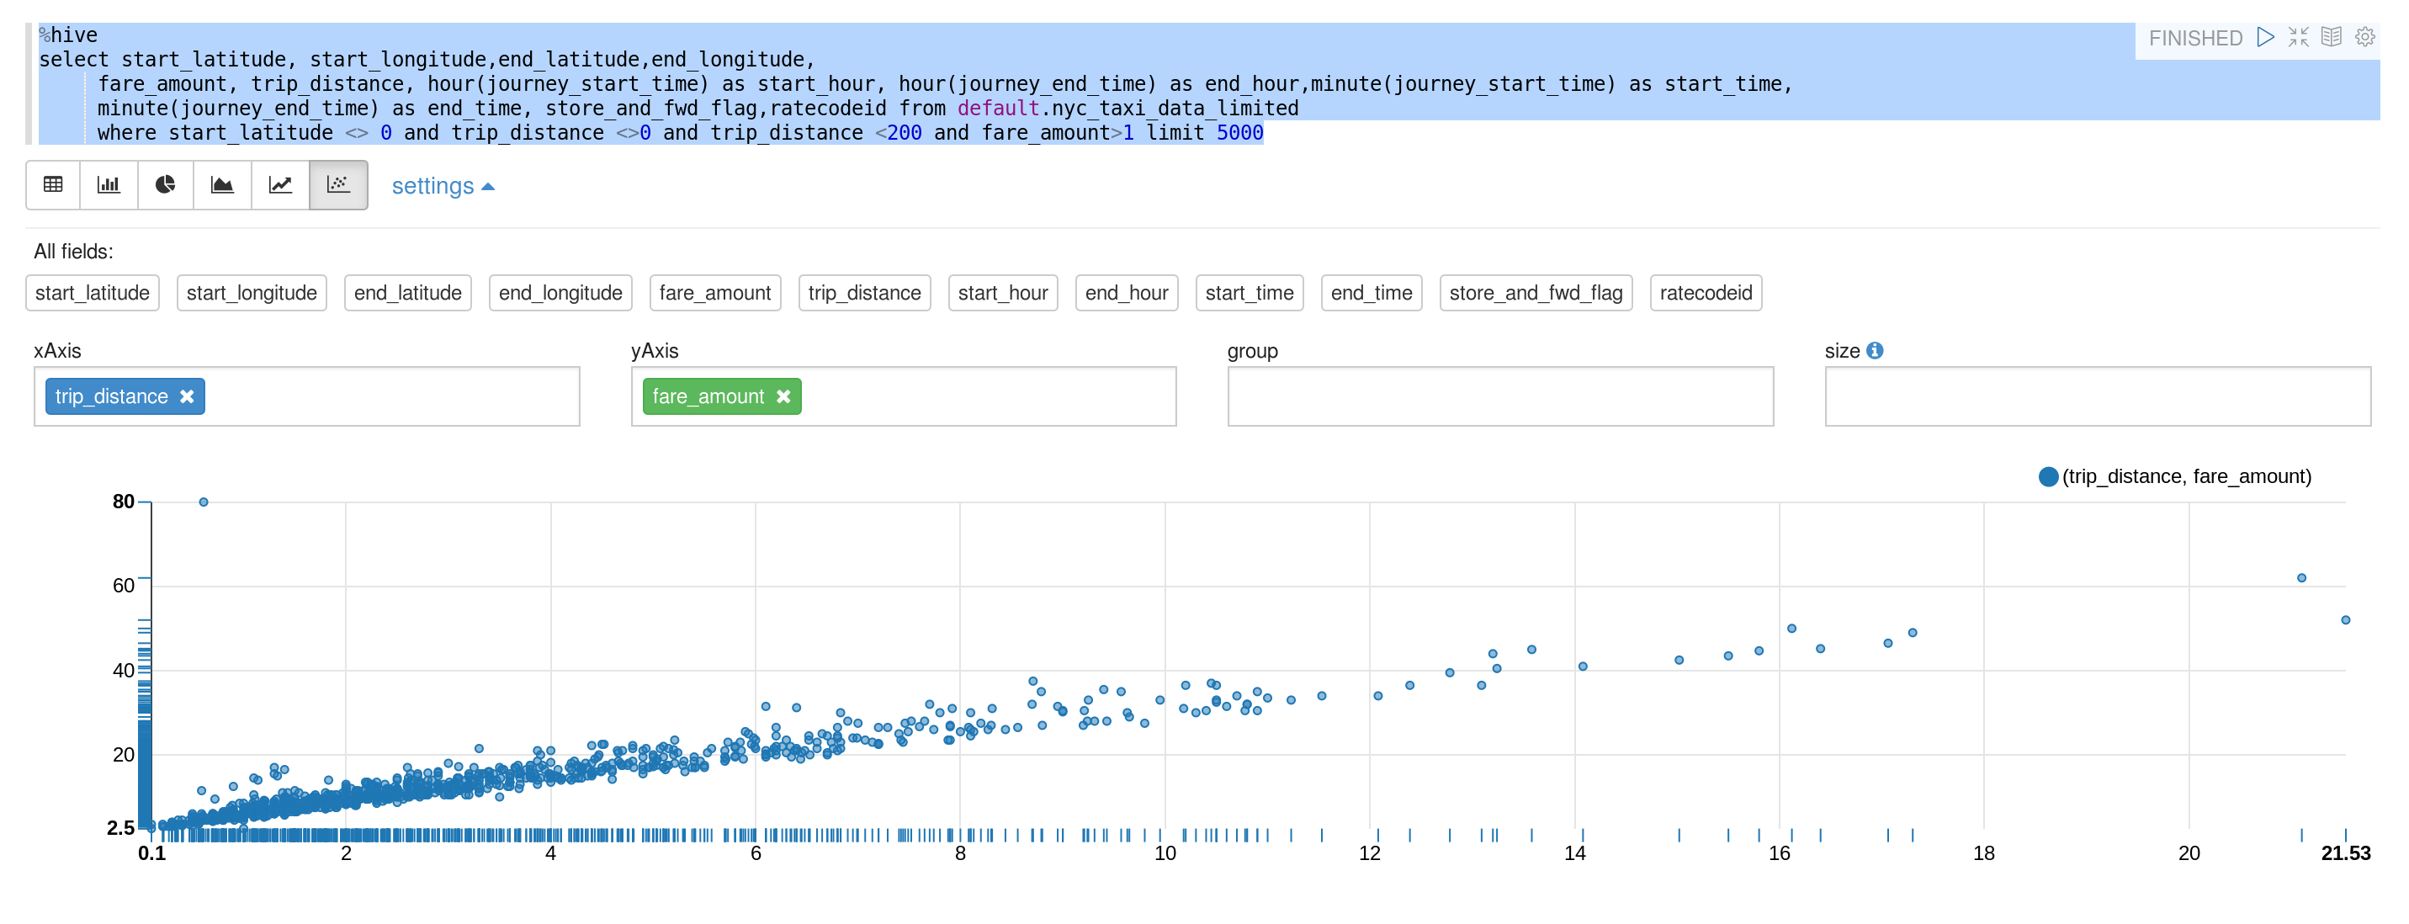The image size is (2409, 924).
Task: Click the empty group drop box
Action: [1499, 396]
